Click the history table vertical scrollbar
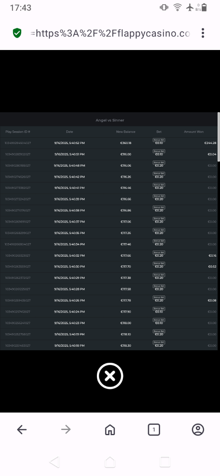This screenshot has height=476, width=220. [219, 137]
